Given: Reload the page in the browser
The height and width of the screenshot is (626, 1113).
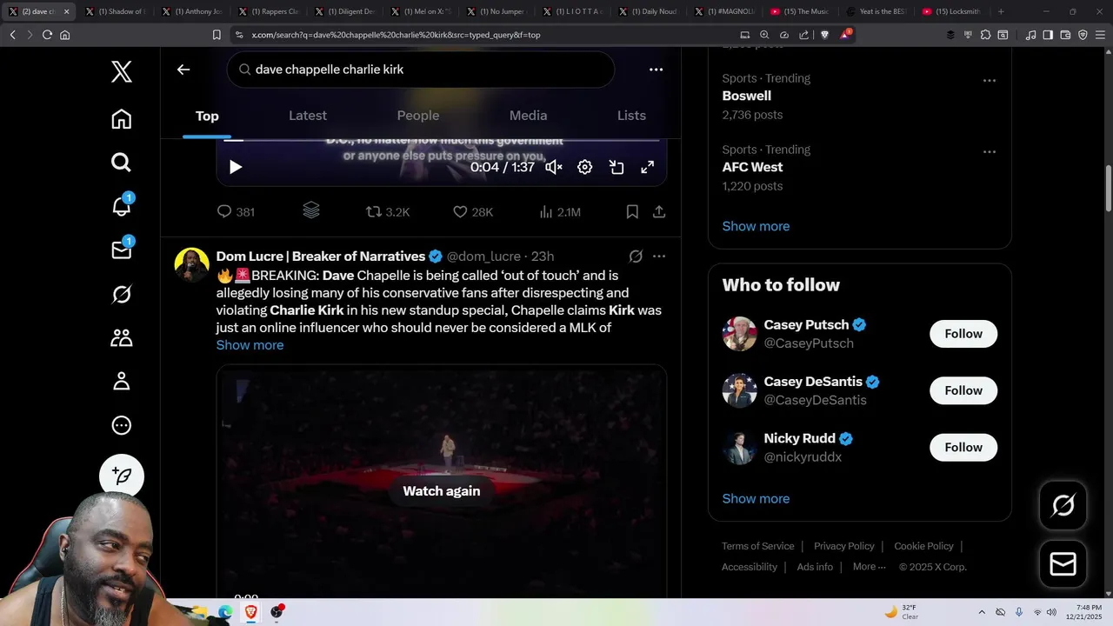Looking at the screenshot, I should point(47,35).
